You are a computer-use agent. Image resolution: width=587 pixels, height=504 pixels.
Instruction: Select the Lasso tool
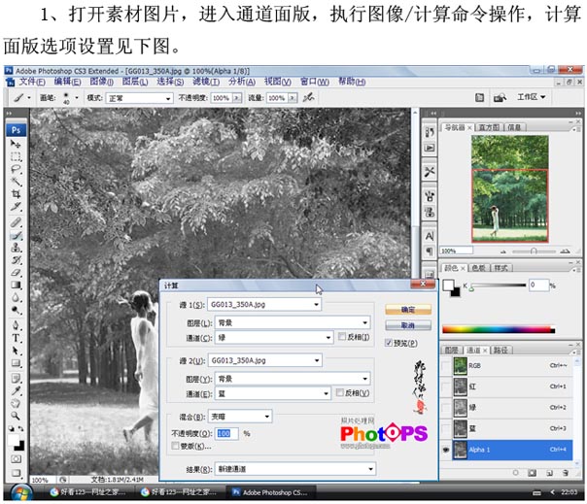[x=16, y=169]
